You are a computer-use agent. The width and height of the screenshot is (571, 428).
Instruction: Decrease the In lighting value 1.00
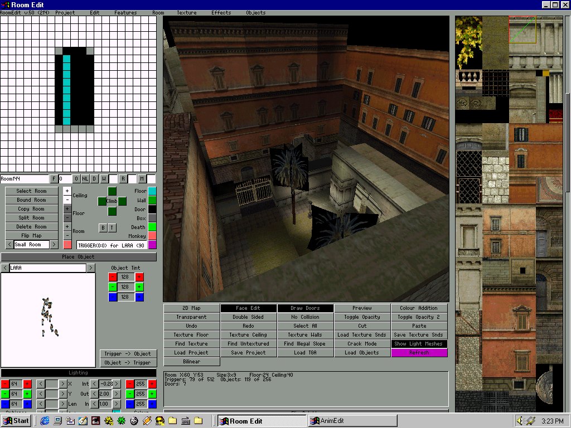[x=94, y=403]
